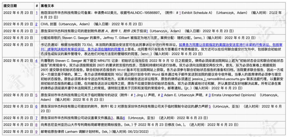Follow the exhibit 6 link in entry 7 text
Viewport: 288px width, 137px height.
click(x=124, y=118)
